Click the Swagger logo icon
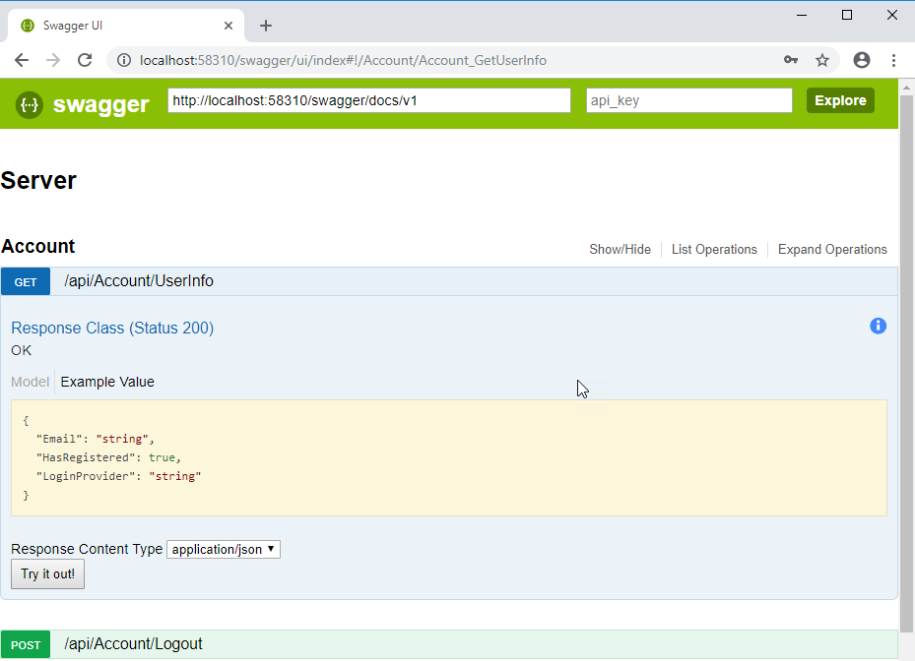 tap(30, 104)
